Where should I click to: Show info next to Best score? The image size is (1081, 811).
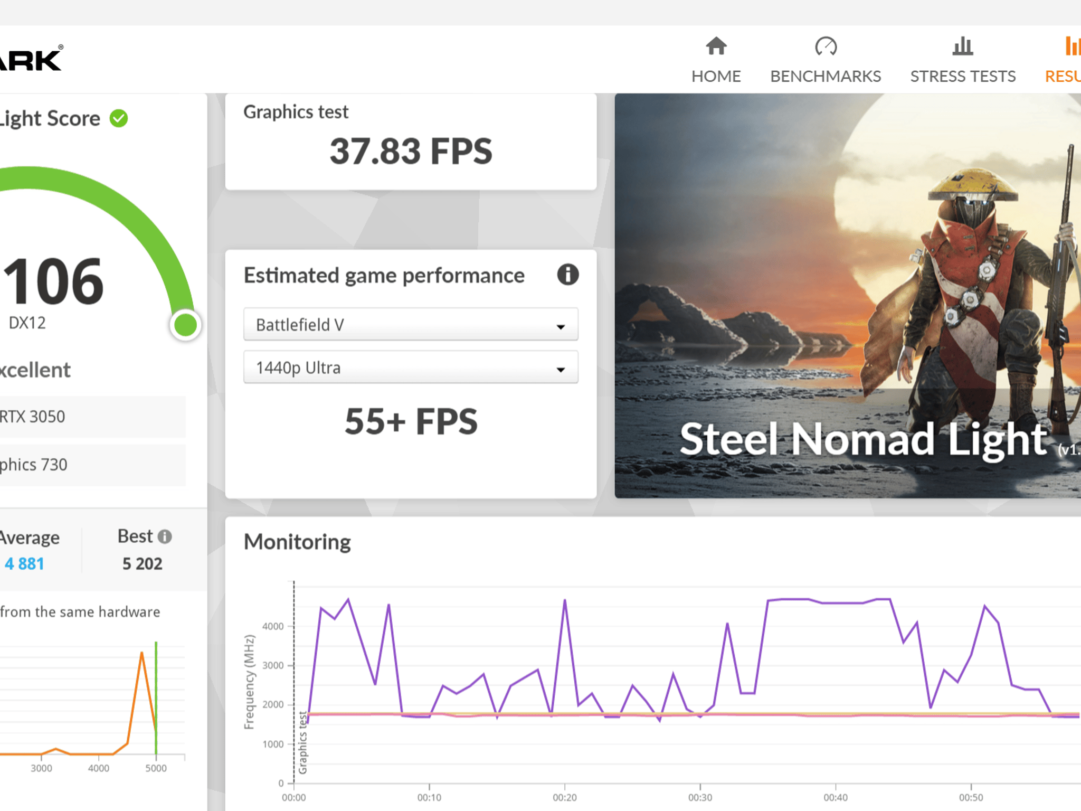(x=165, y=536)
